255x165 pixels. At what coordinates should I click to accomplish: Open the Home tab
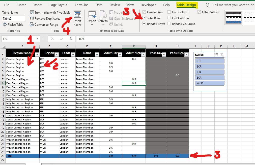[x=22, y=5]
